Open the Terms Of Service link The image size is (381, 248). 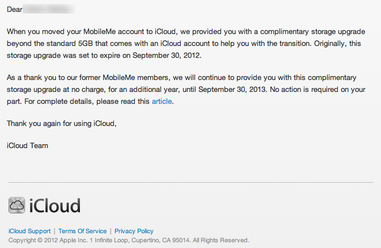pyautogui.click(x=82, y=231)
